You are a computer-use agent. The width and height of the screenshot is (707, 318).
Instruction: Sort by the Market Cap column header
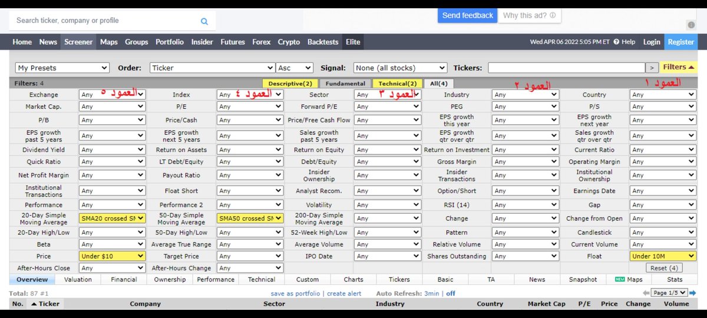pos(546,304)
